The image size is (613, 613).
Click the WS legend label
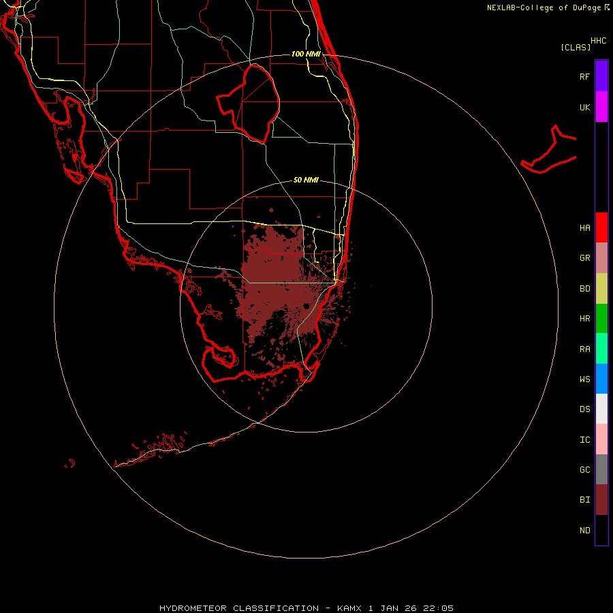[584, 379]
